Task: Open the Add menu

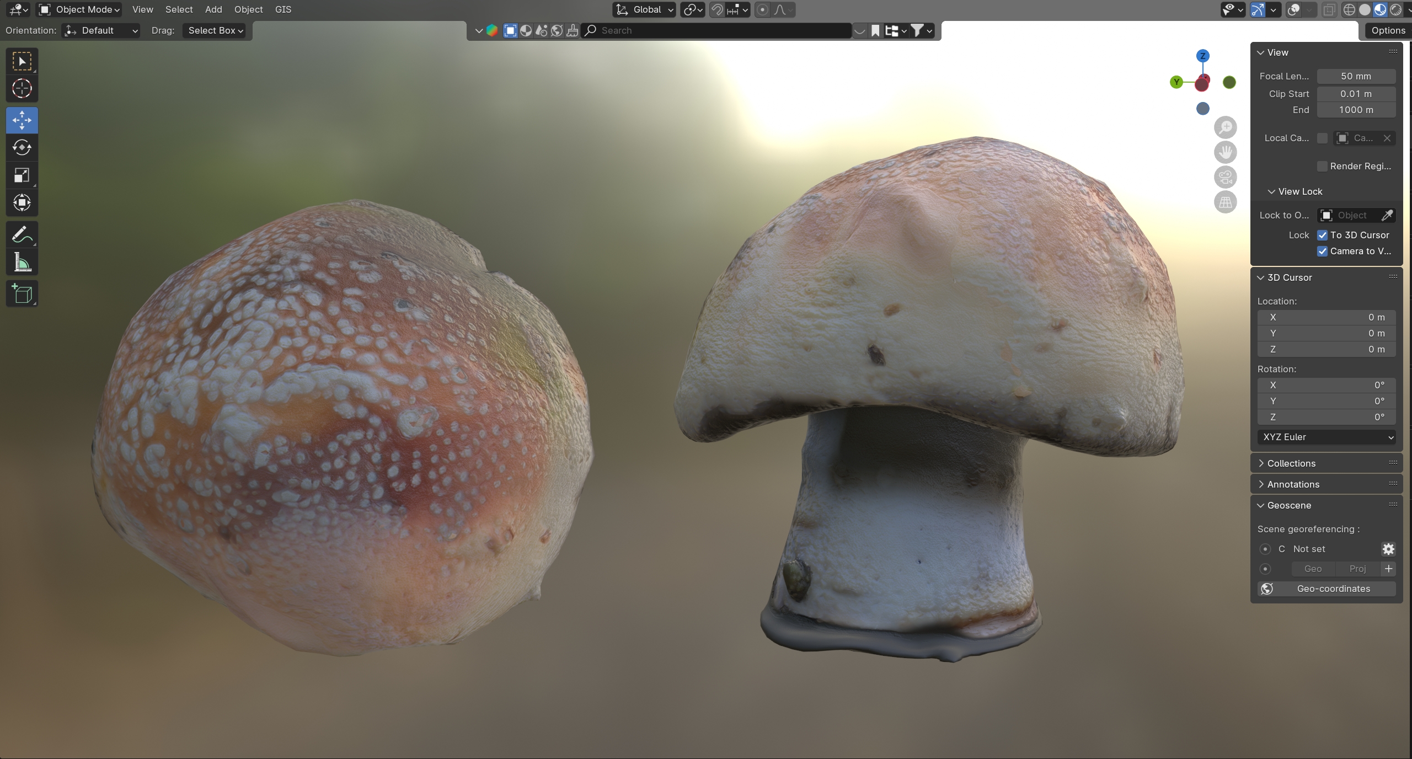Action: pos(213,9)
